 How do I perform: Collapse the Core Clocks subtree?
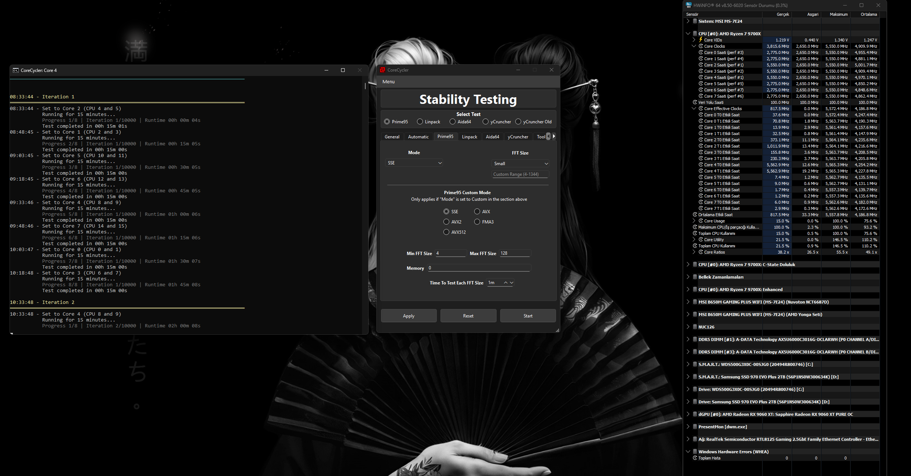694,46
